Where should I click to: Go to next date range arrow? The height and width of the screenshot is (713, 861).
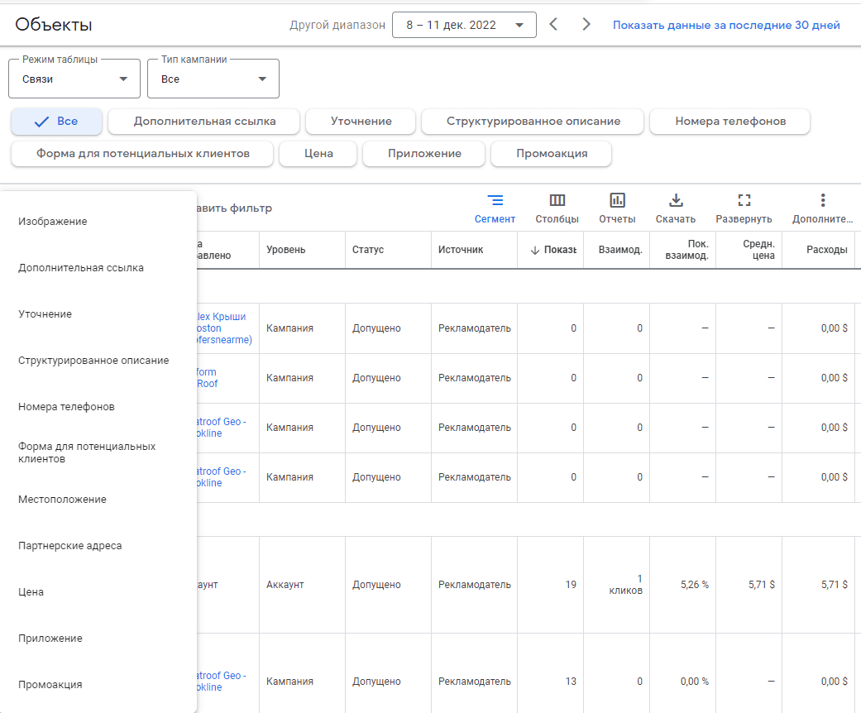[586, 24]
